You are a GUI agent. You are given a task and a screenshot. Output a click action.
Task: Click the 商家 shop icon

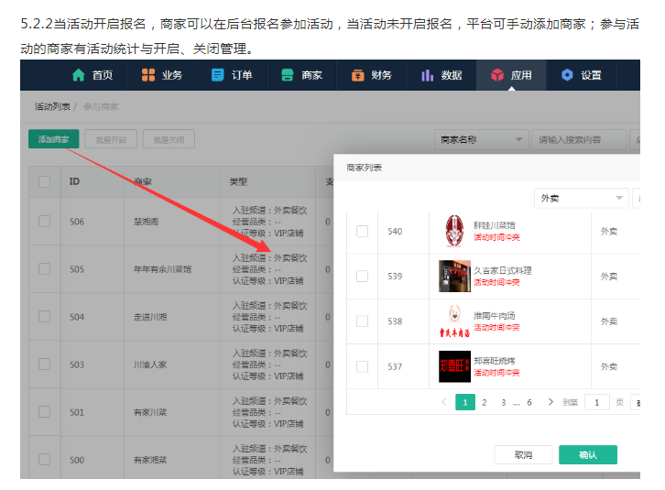287,75
